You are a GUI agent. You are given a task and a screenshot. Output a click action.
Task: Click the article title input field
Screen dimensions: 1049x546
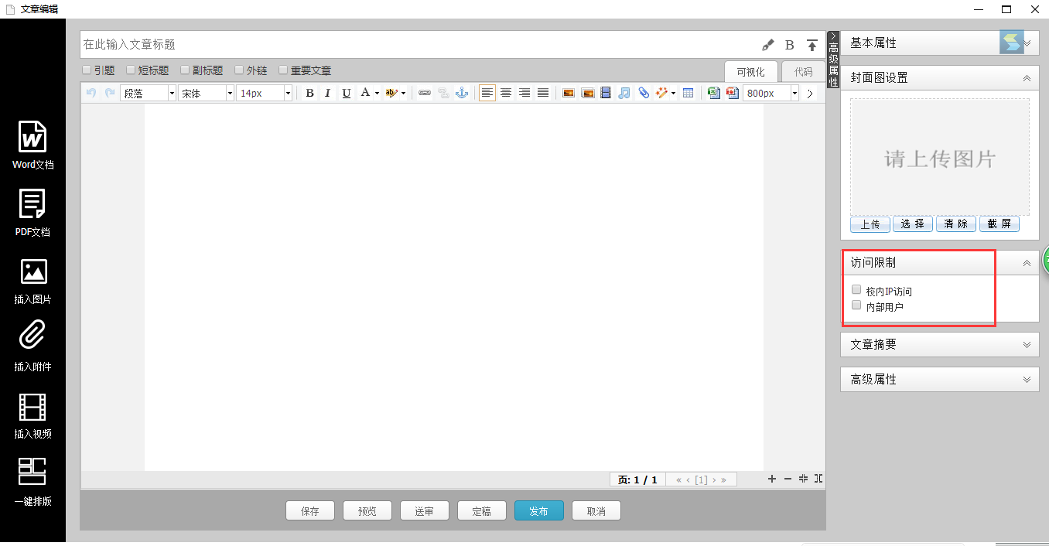[x=418, y=45]
